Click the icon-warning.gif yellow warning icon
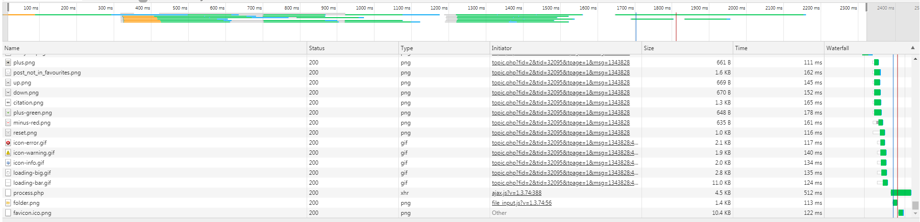This screenshot has width=920, height=222. pyautogui.click(x=8, y=153)
